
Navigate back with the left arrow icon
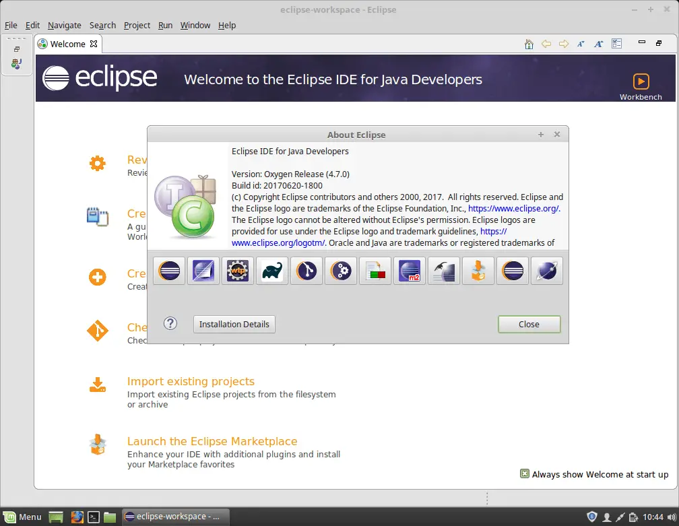(x=546, y=44)
